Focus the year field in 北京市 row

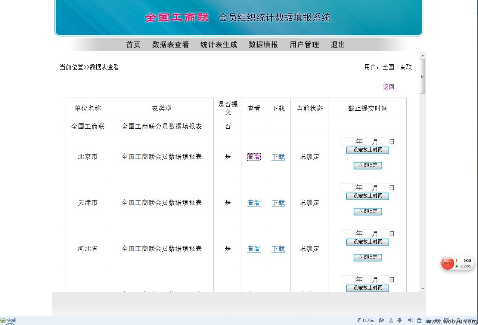[348, 142]
